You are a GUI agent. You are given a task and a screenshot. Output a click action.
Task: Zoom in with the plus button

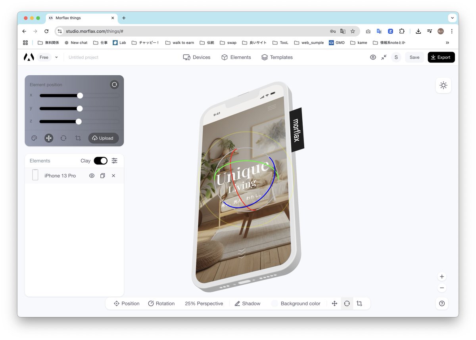click(442, 277)
